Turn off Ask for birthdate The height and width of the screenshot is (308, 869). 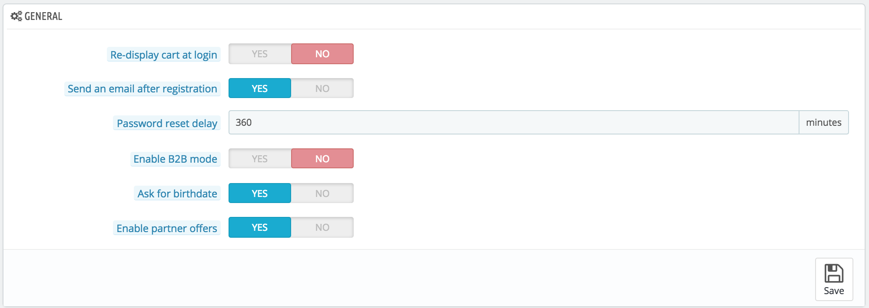[322, 193]
